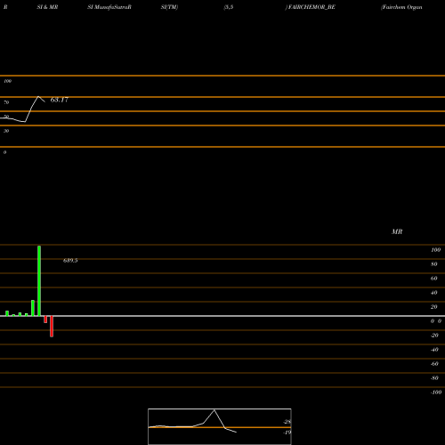Click the 0 label below the RSI chart
The image size is (445, 445).
[4, 152]
